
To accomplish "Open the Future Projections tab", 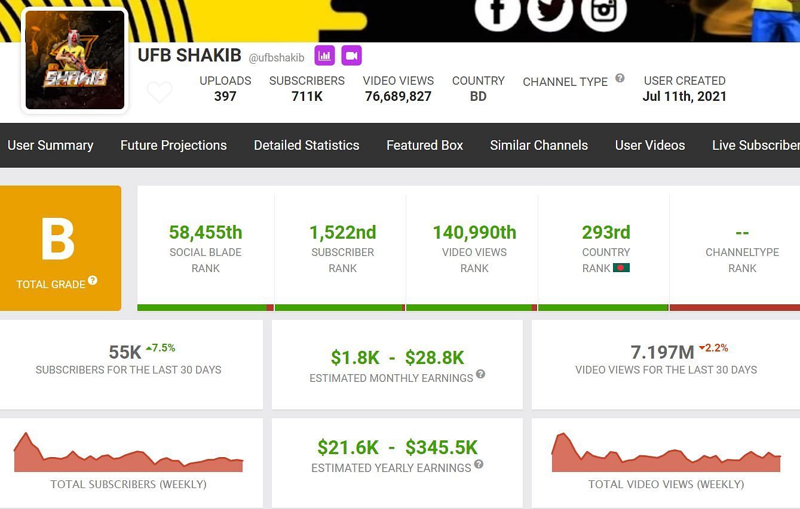I will coord(173,145).
